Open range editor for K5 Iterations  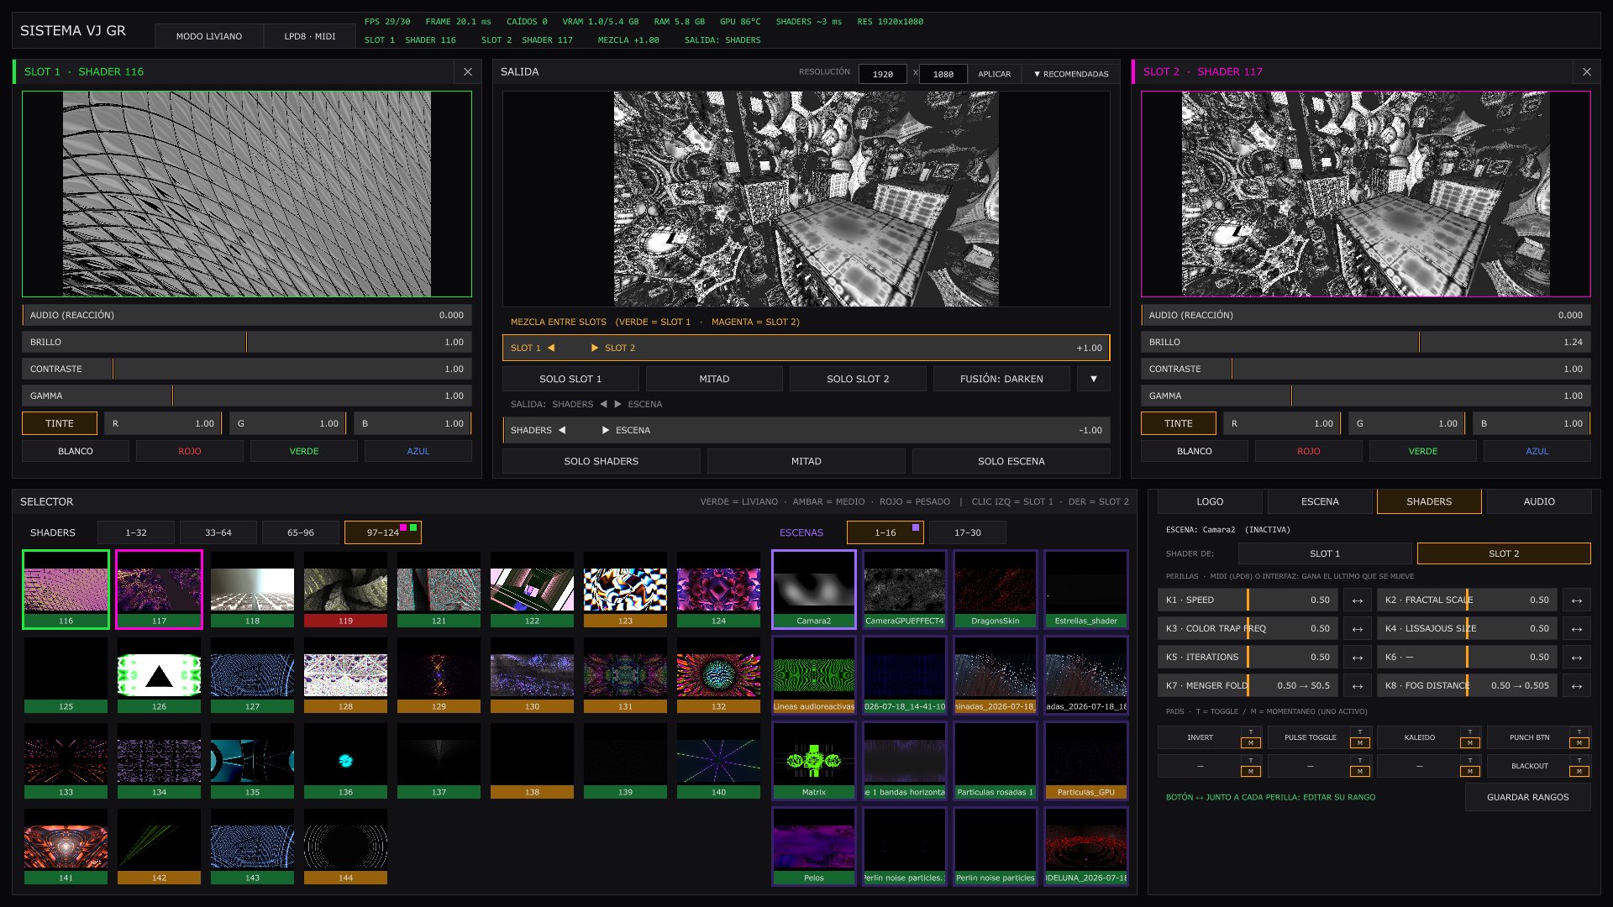(x=1357, y=658)
